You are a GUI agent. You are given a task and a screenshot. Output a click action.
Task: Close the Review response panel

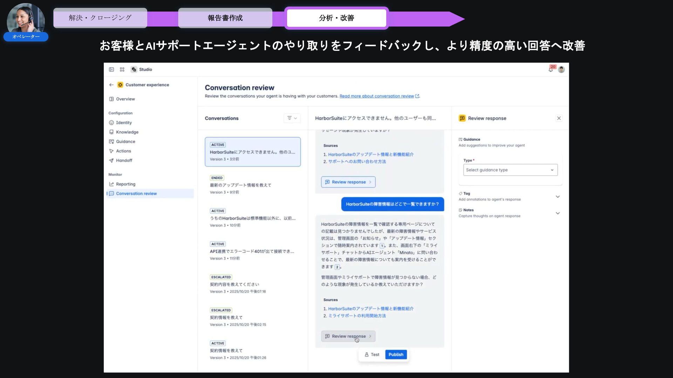pos(559,118)
